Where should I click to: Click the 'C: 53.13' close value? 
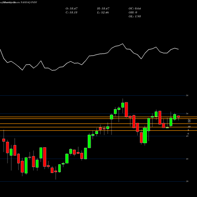pos(71,13)
